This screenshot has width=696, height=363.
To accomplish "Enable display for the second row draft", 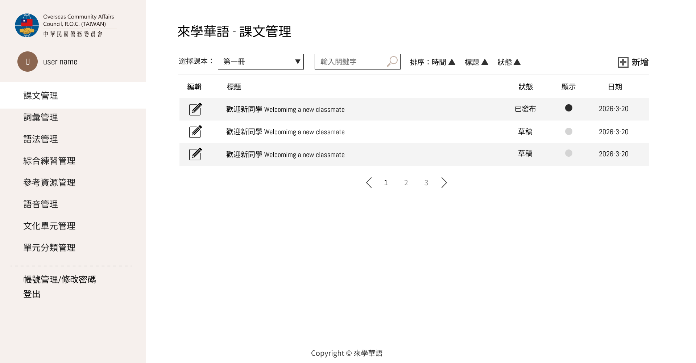I will point(569,131).
